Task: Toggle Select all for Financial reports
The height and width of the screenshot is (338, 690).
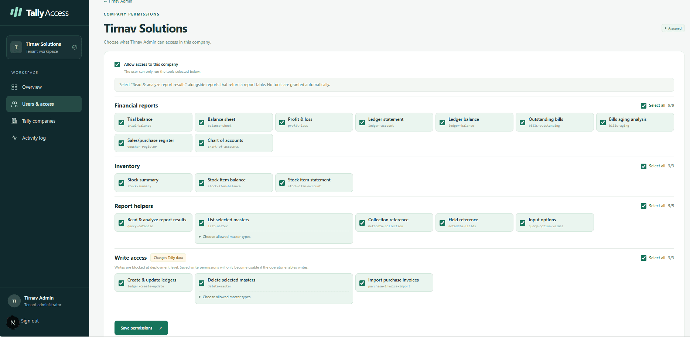Action: click(643, 106)
